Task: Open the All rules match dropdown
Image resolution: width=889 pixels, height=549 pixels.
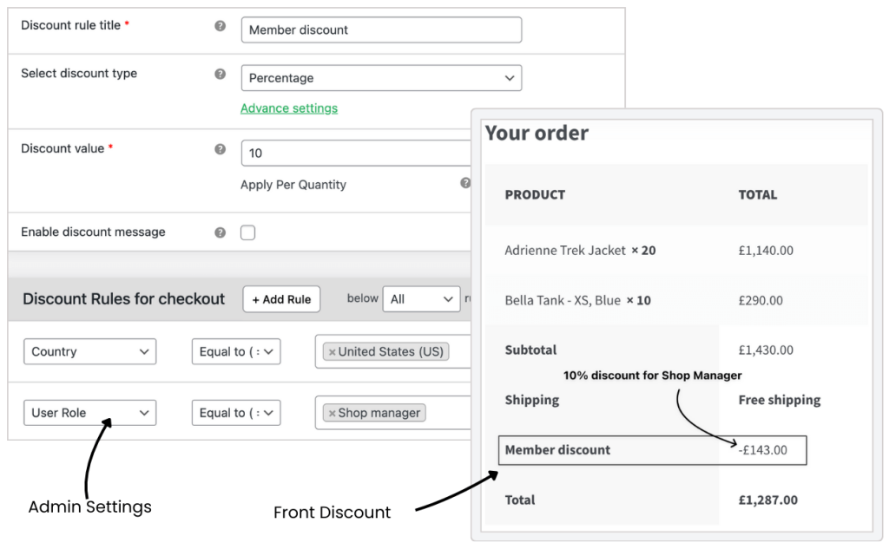Action: tap(421, 299)
